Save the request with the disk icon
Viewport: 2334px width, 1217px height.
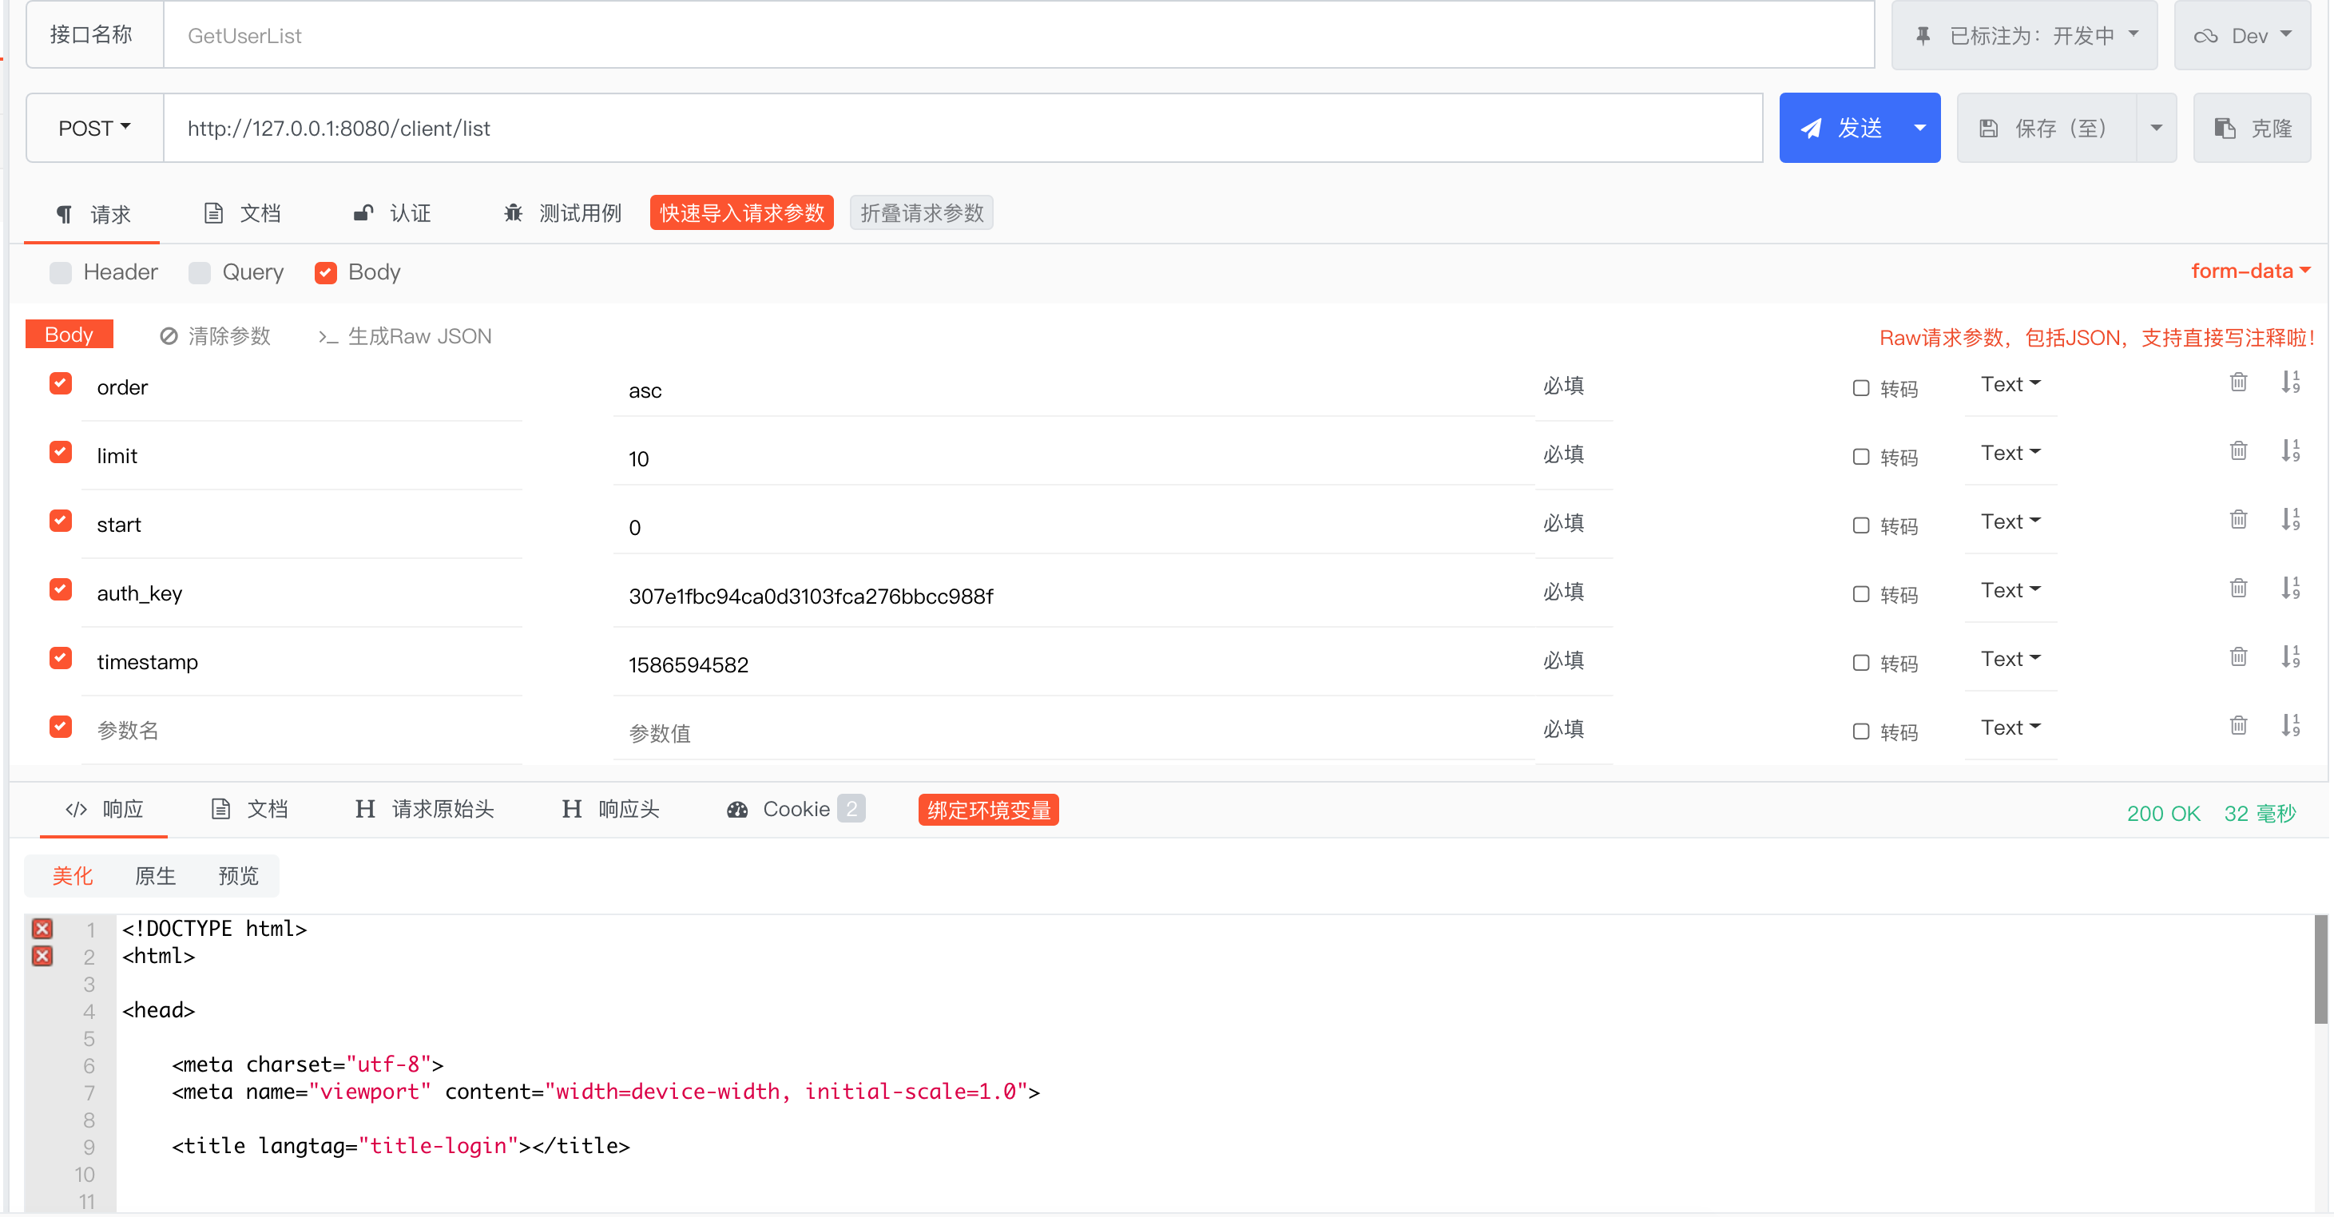pos(1989,127)
